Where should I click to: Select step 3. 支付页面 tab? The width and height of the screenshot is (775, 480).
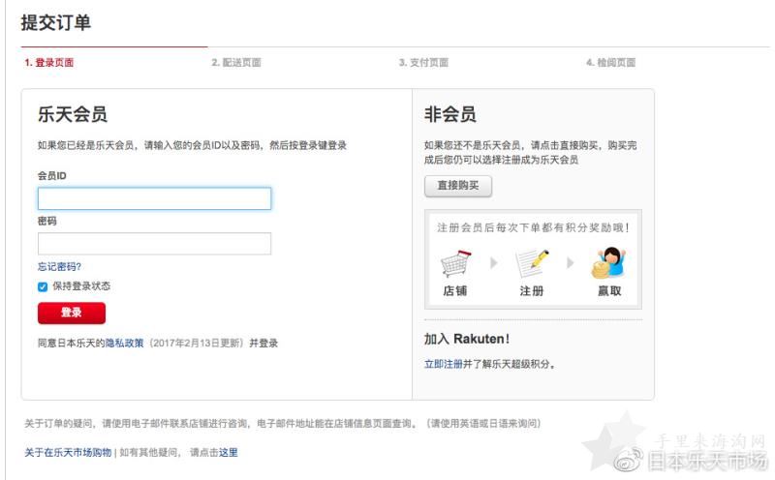[423, 63]
